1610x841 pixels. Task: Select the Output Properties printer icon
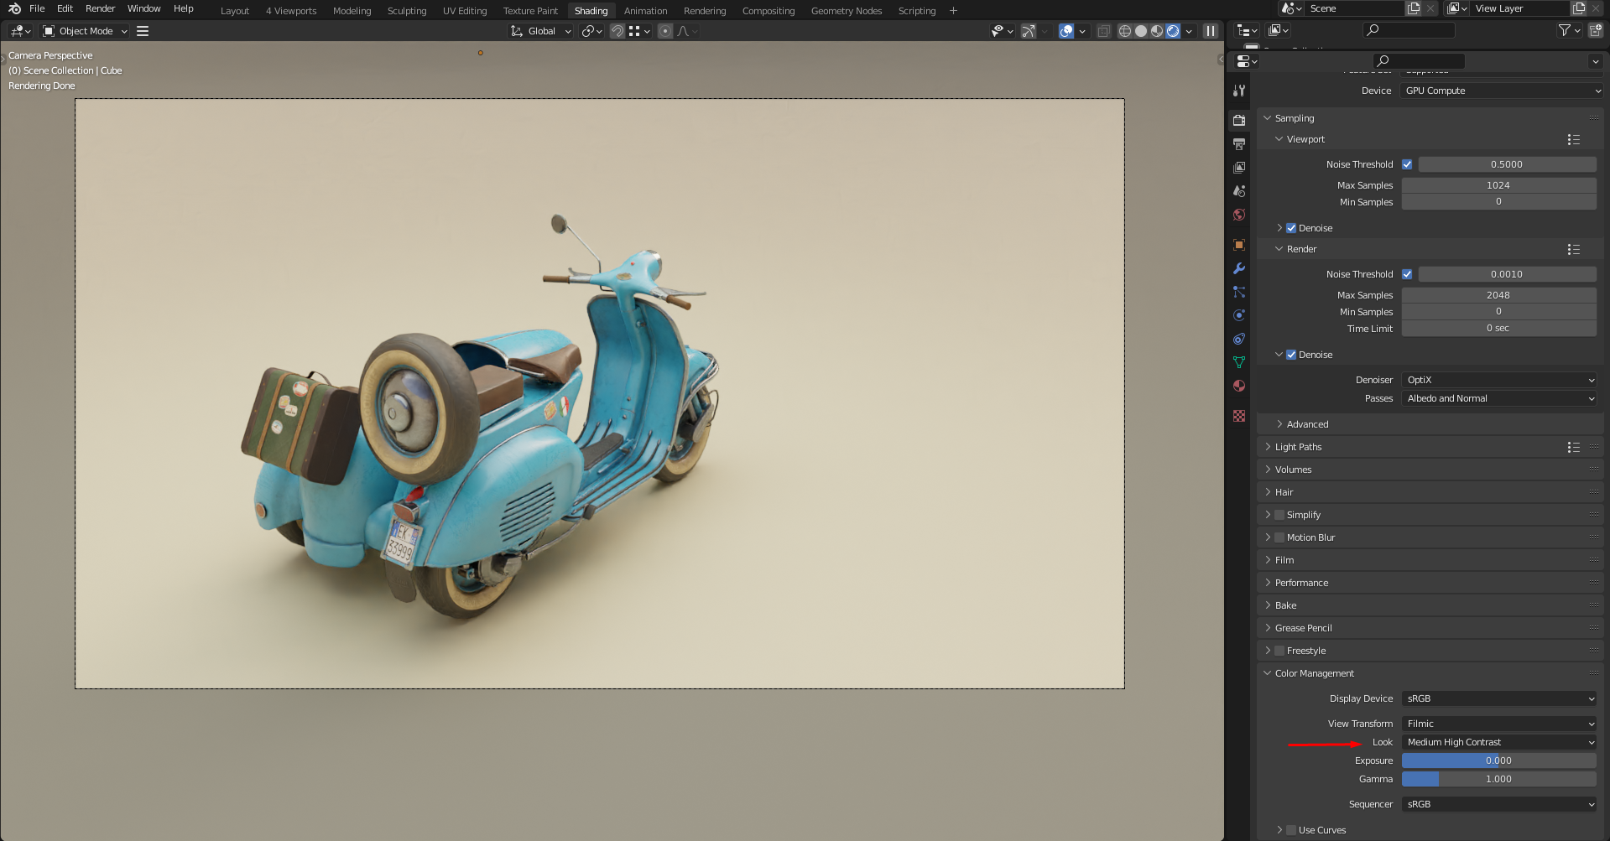tap(1239, 143)
